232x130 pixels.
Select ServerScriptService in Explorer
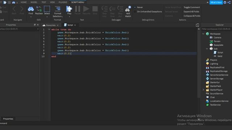219,75
